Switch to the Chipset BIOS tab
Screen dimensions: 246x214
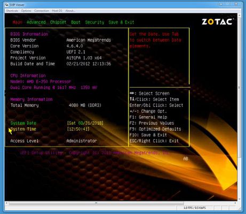click(x=58, y=22)
